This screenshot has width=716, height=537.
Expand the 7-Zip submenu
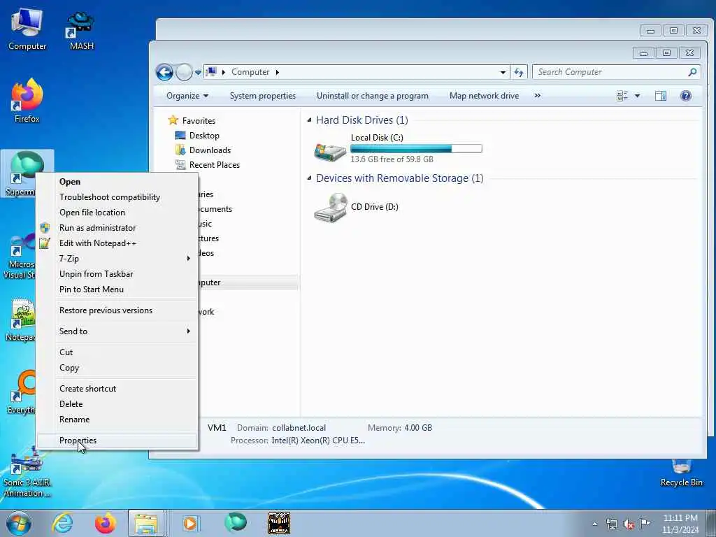(x=189, y=259)
